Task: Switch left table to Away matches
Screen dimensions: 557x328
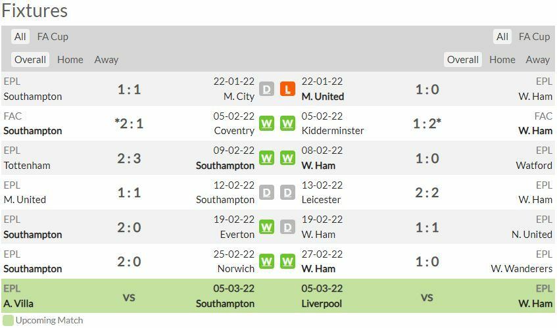Action: click(107, 60)
